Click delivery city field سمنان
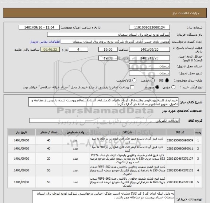210x203 pixels. 149,73
